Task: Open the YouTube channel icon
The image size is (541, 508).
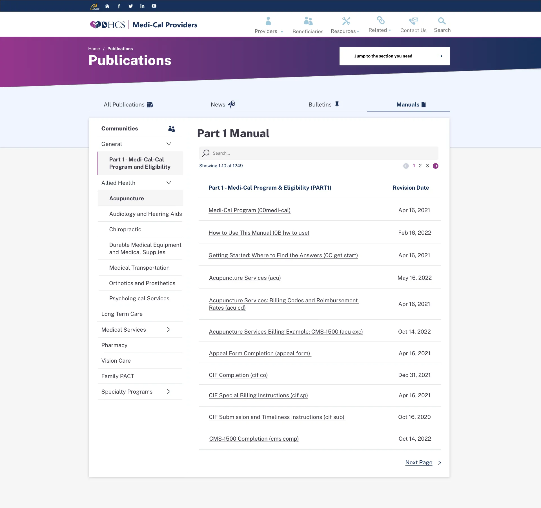Action: point(154,6)
